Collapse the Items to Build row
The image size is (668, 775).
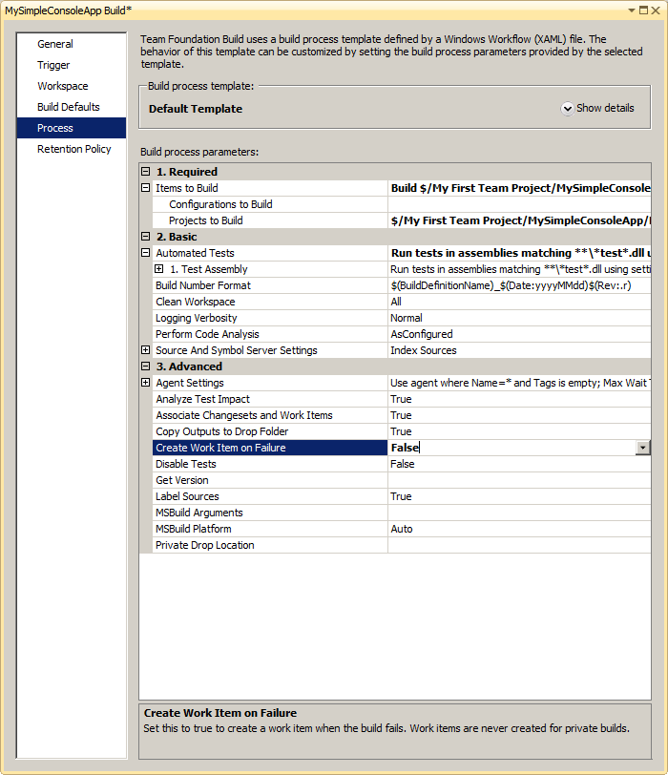tap(145, 188)
